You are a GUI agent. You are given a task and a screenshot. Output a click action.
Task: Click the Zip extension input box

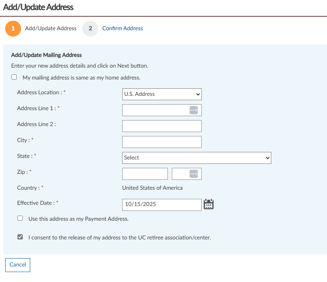(180, 174)
